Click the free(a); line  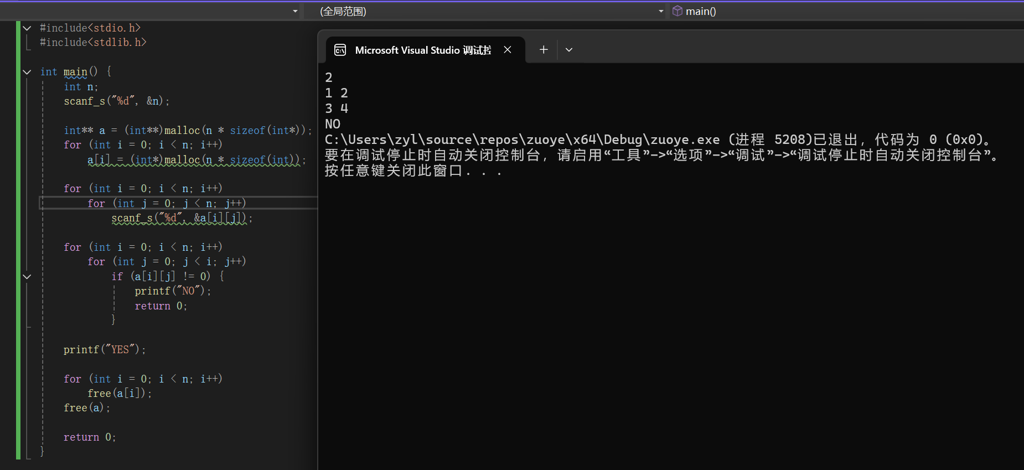tap(87, 407)
